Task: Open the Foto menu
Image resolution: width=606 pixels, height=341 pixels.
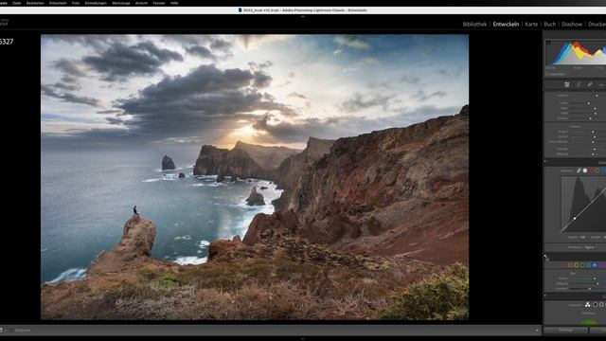Action: pos(76,3)
